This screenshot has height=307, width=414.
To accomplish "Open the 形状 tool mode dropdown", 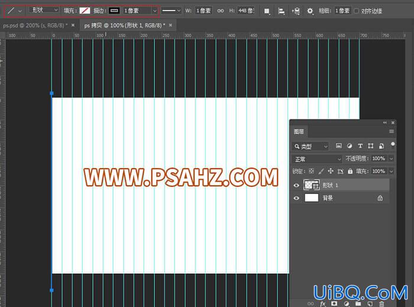I will [x=44, y=10].
